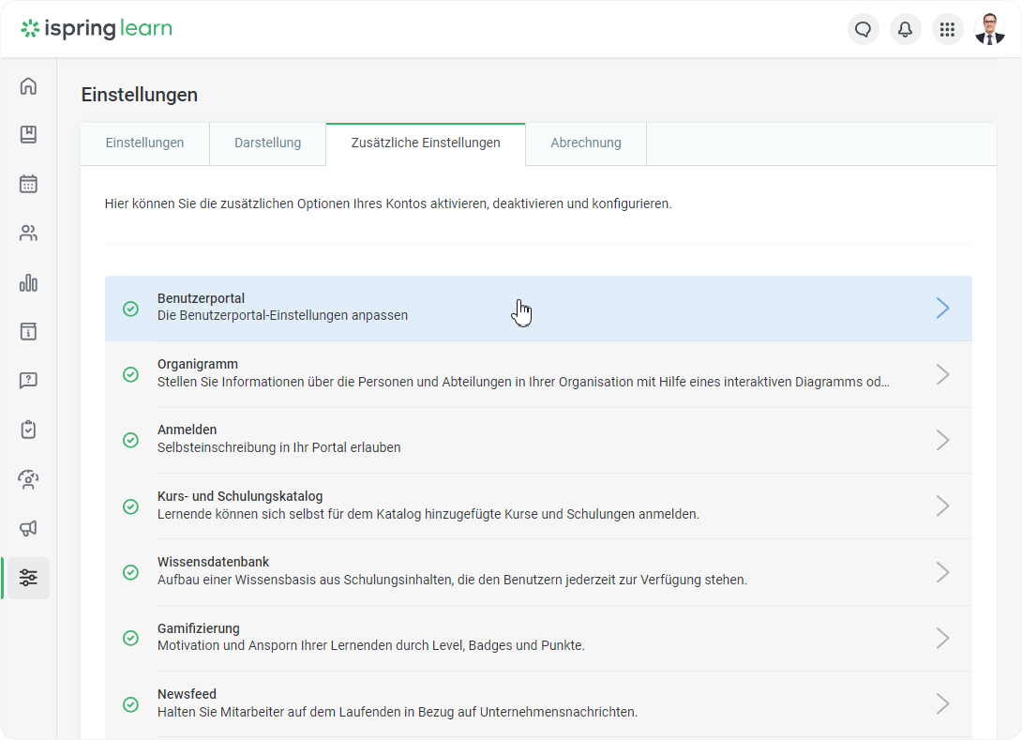Image resolution: width=1022 pixels, height=740 pixels.
Task: Go to Home via sidebar house icon
Action: [28, 86]
